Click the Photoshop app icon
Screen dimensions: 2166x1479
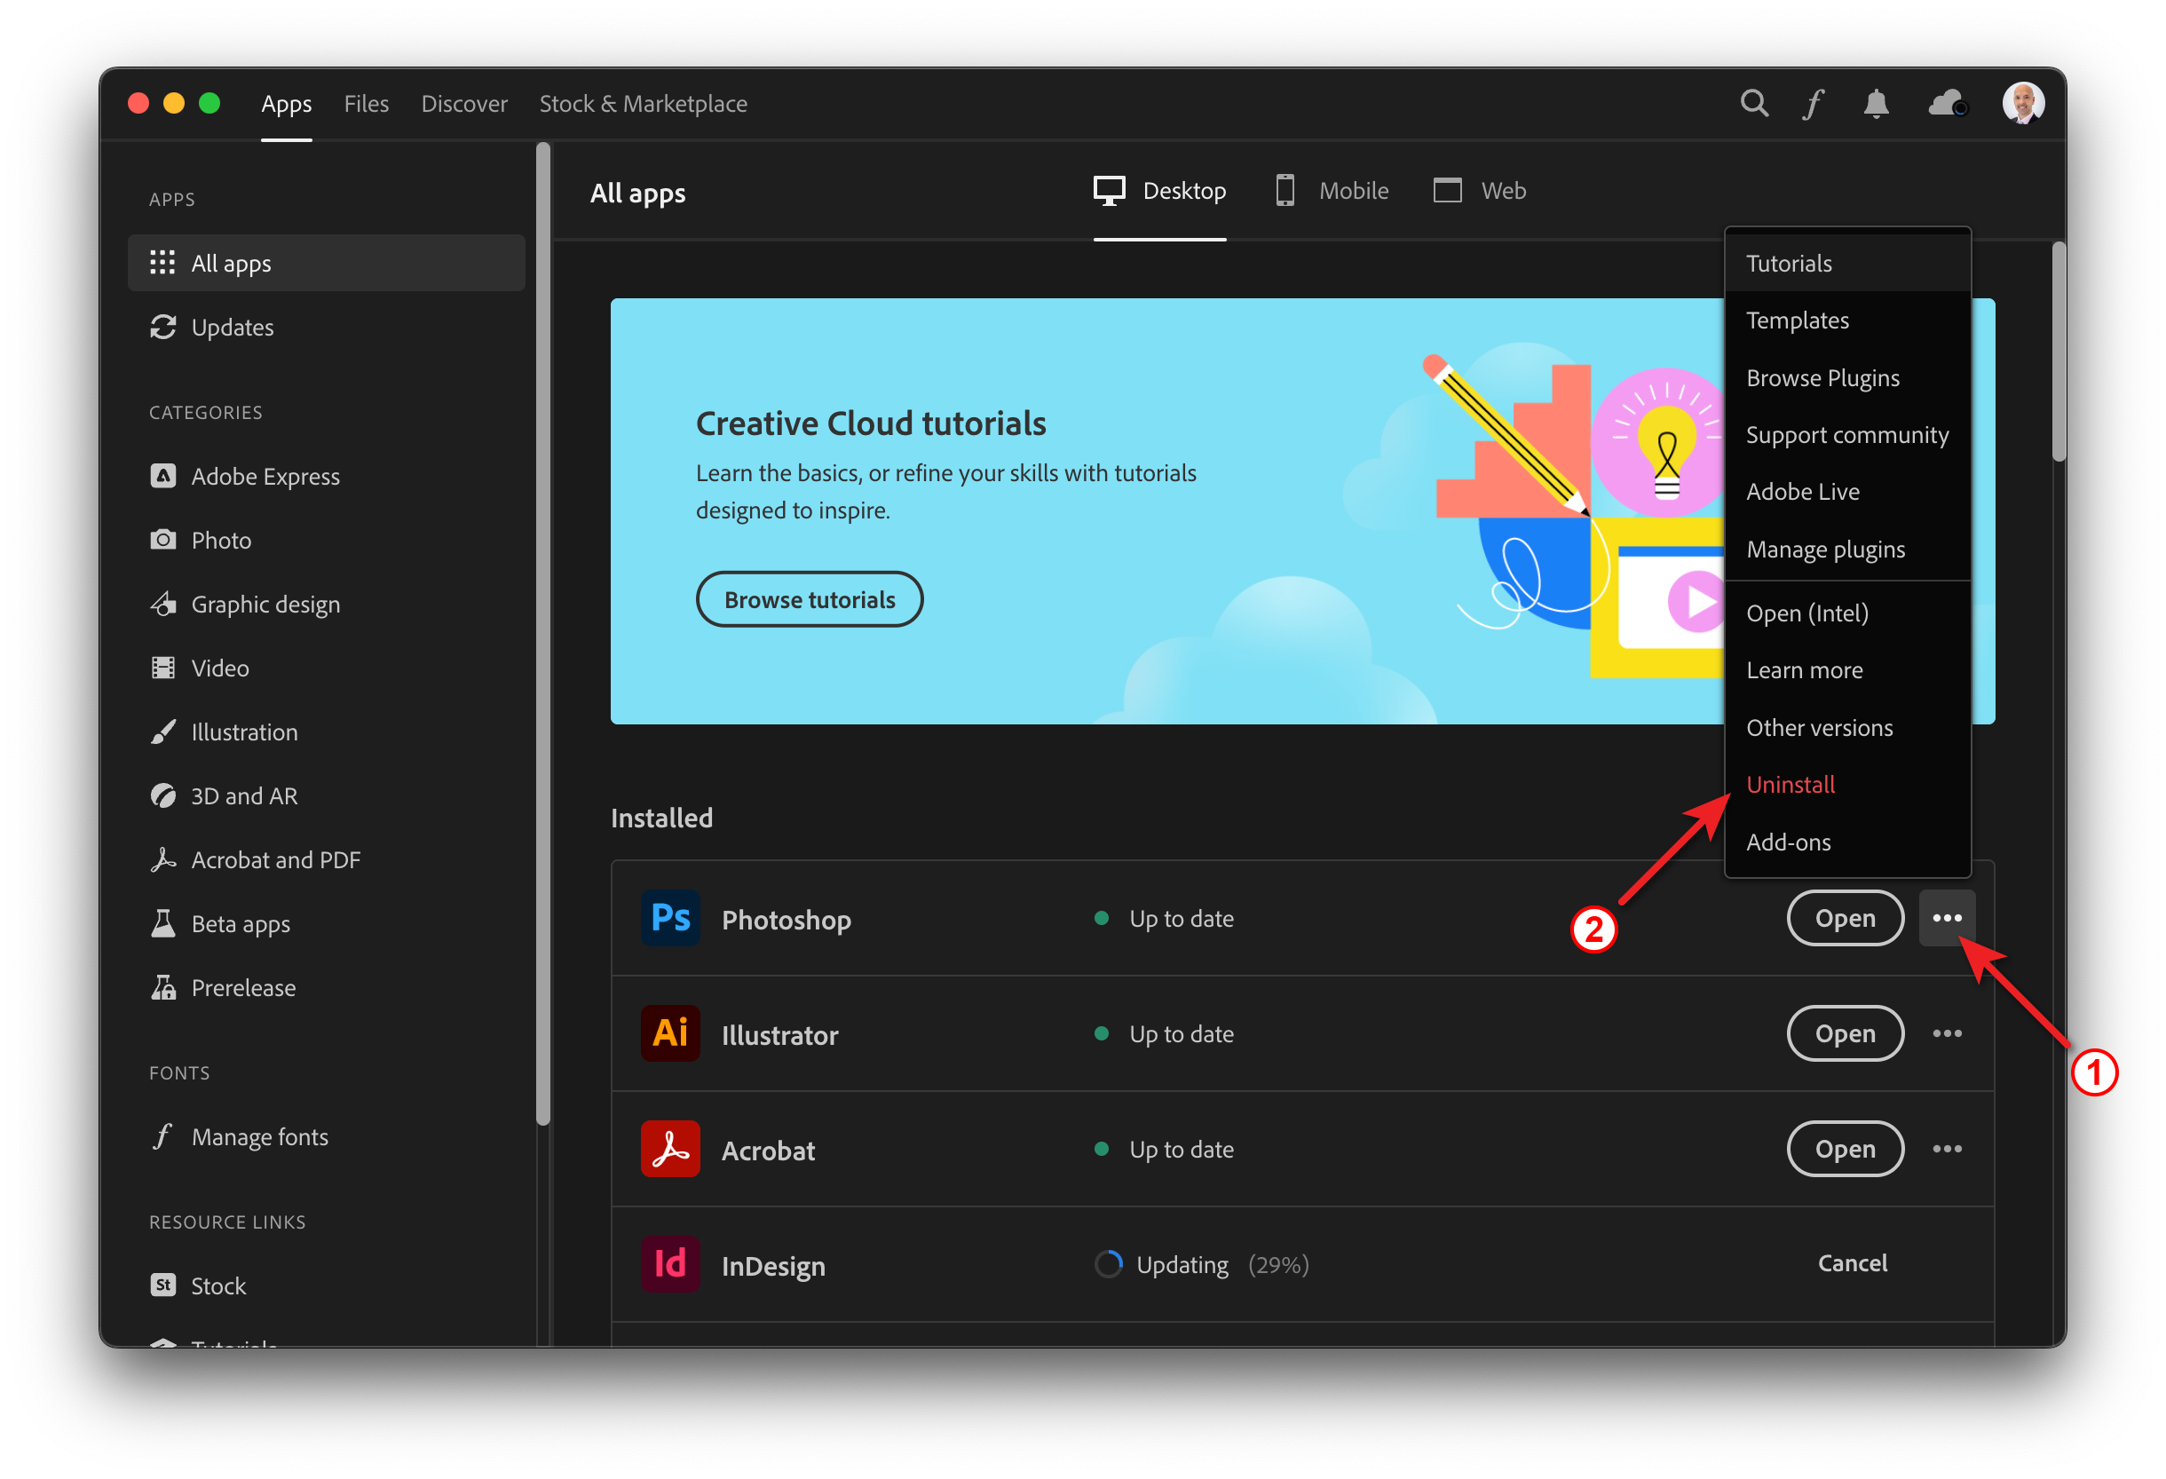[x=670, y=919]
